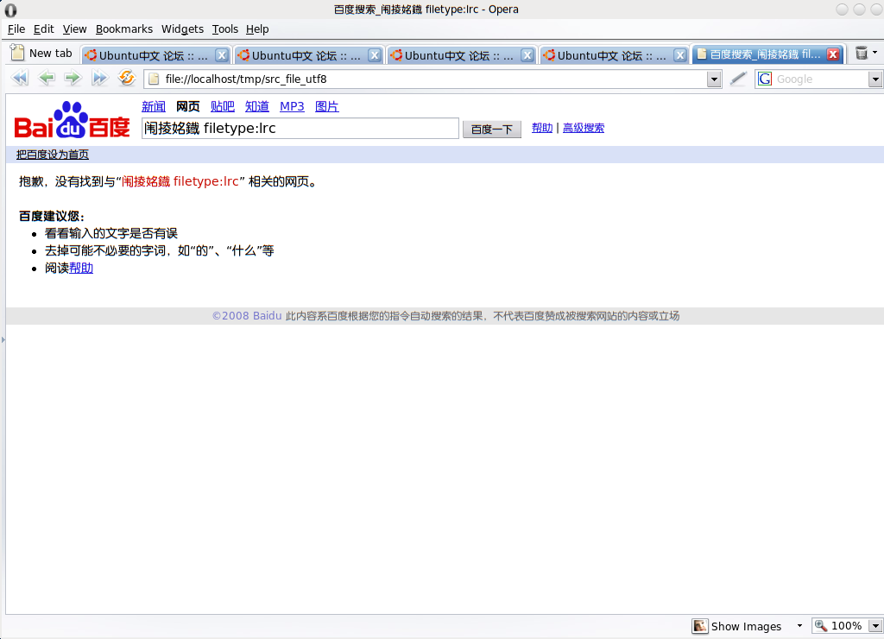Click the Baidu logo
Image resolution: width=884 pixels, height=639 pixels.
coord(73,119)
